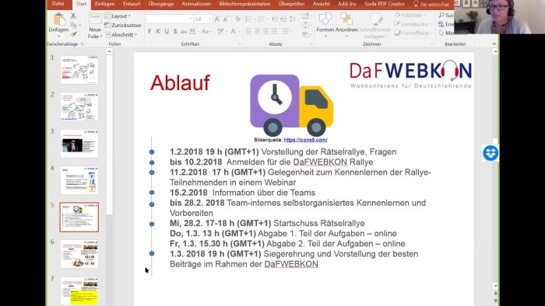Open the Bildschirmpräsentation tab

pos(244,4)
